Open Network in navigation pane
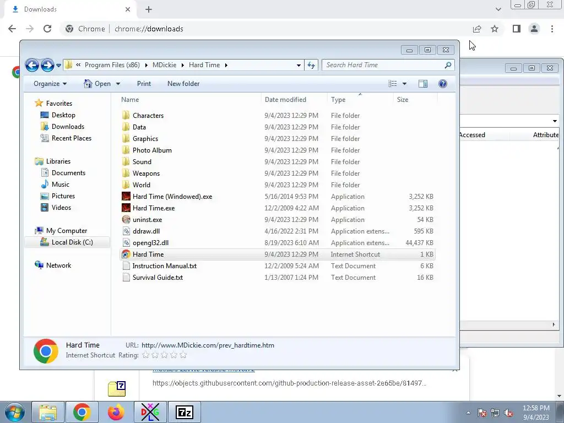Image resolution: width=564 pixels, height=423 pixels. [58, 265]
